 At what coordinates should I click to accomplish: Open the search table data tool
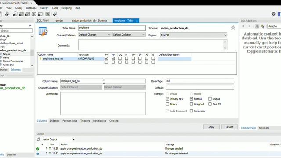coord(47,14)
